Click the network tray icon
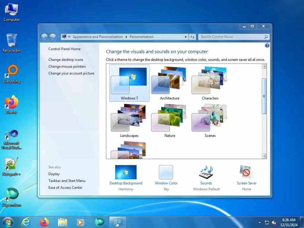 click(x=267, y=223)
